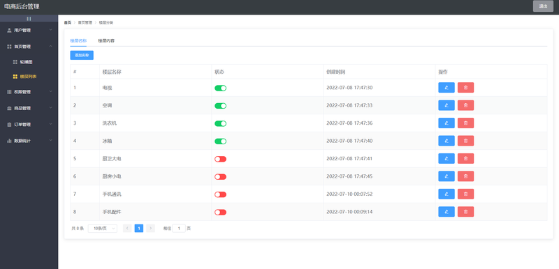The height and width of the screenshot is (269, 559).
Task: Click the 数据统计 bar chart icon
Action: point(9,141)
